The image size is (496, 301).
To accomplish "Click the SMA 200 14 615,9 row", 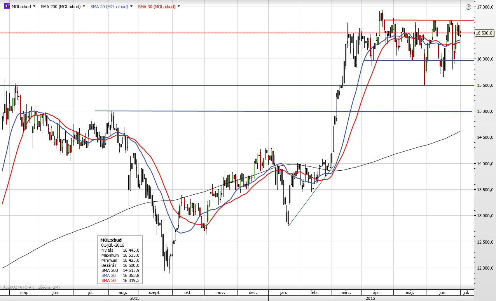I will pos(120,270).
